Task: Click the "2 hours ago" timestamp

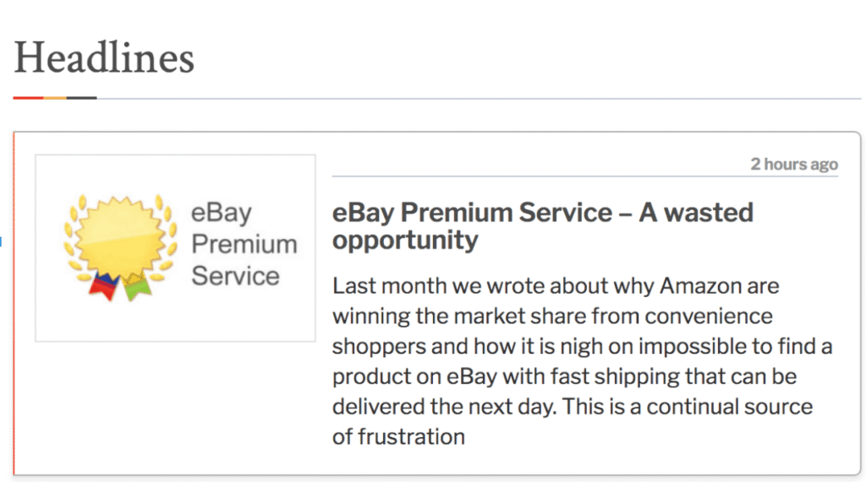Action: tap(793, 164)
